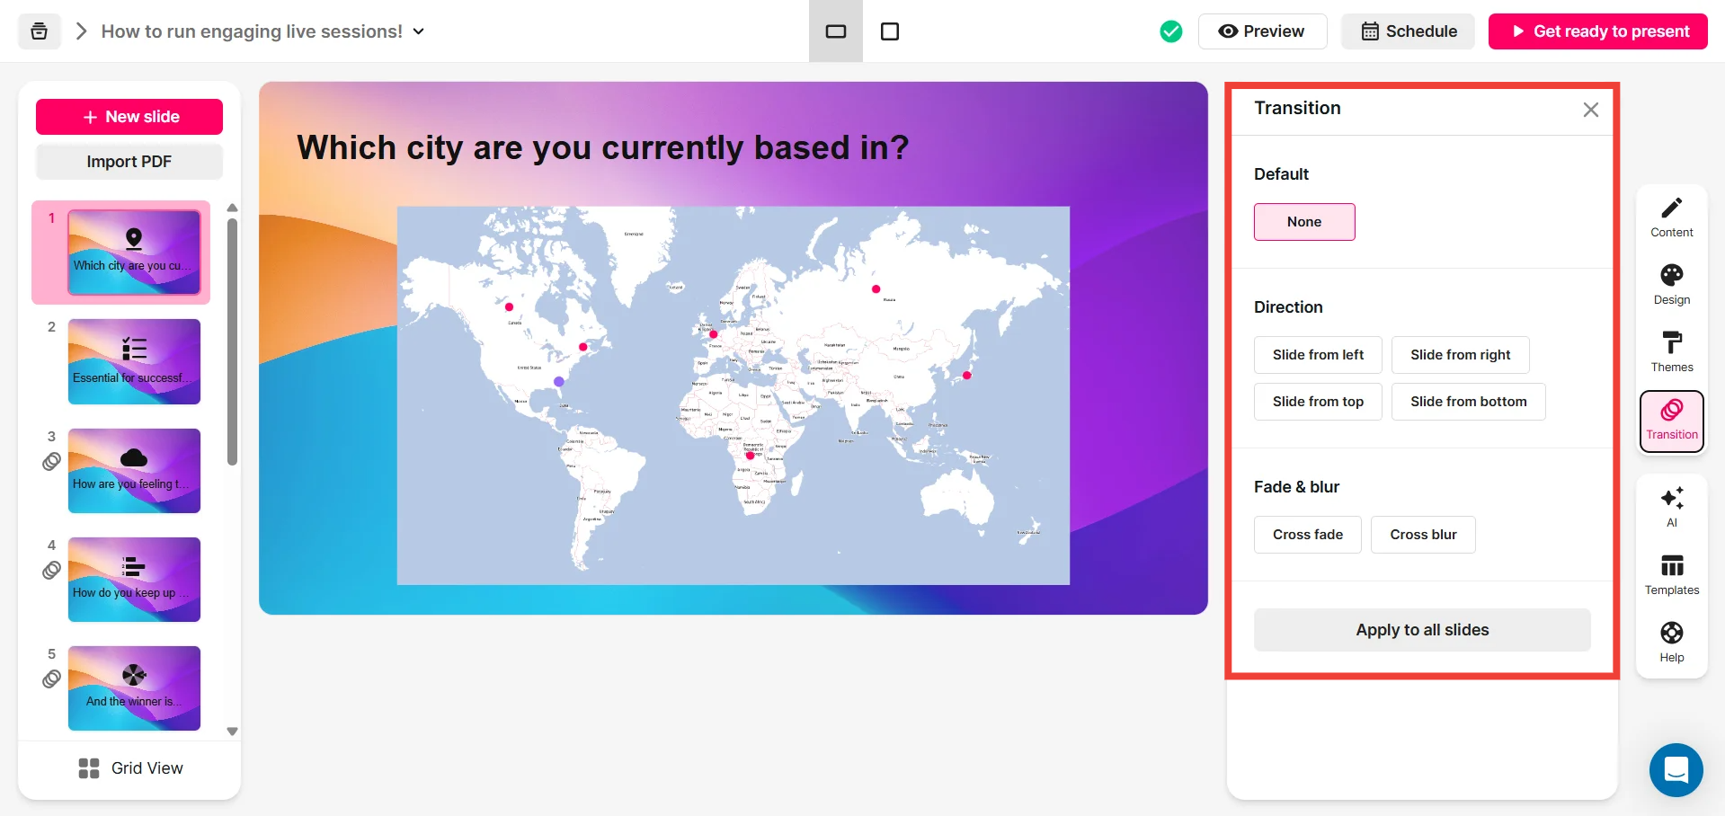
Task: Select slide 3 thumbnail 'How are you feeling'
Action: coord(134,471)
